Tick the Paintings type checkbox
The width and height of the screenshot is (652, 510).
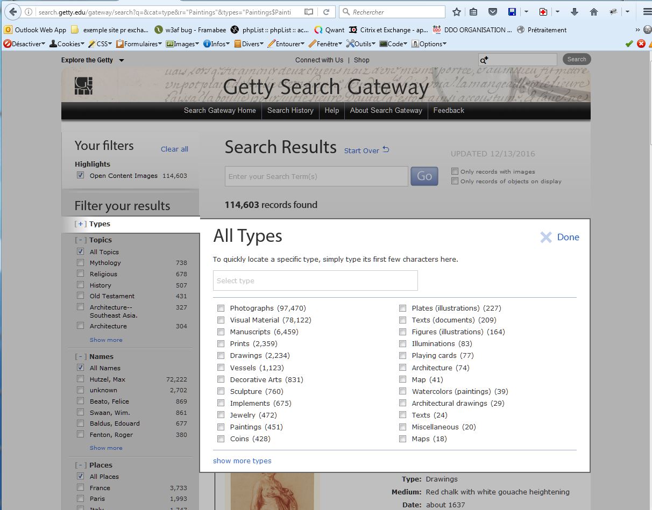point(221,427)
